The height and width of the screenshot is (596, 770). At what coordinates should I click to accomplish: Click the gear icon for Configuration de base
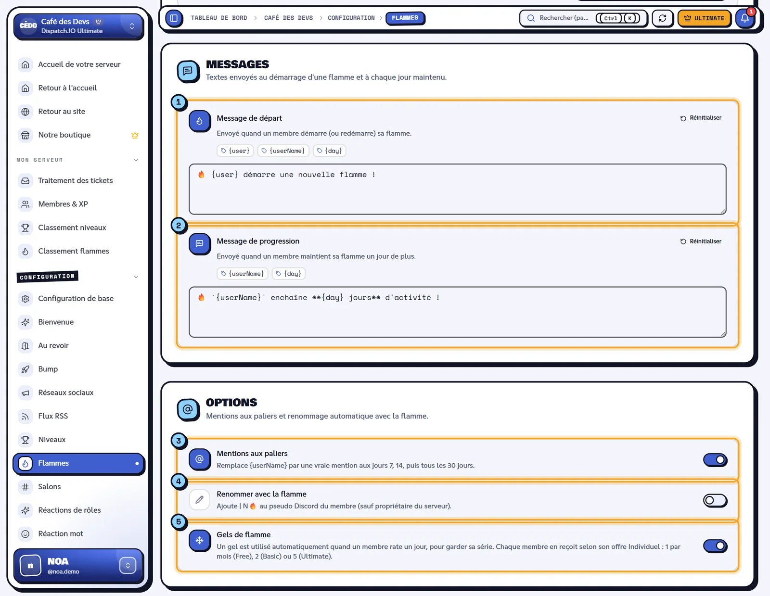26,299
